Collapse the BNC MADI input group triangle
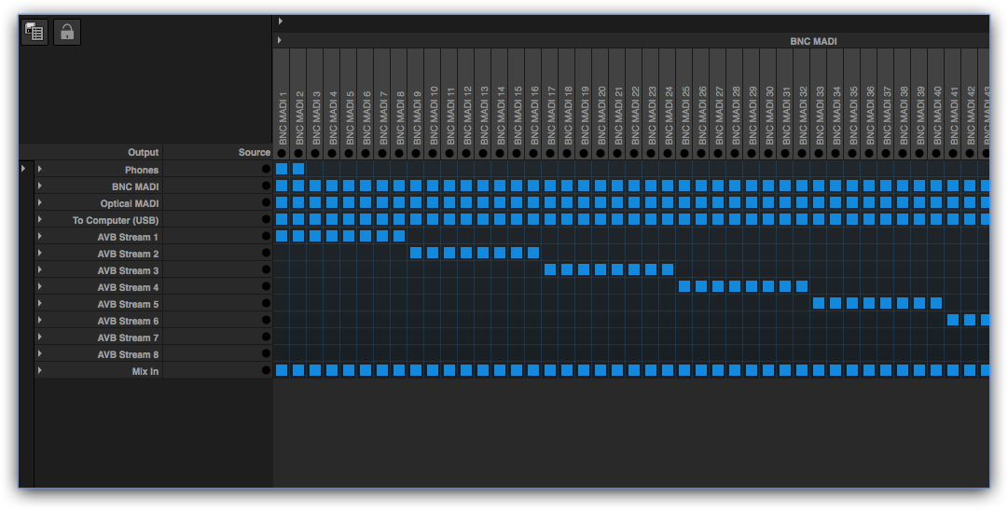Image resolution: width=1008 pixels, height=510 pixels. [281, 41]
